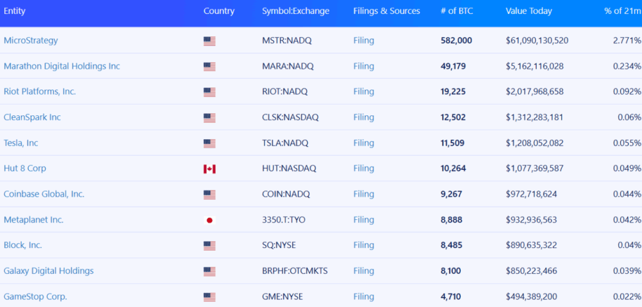Click the Japan flag in Metaplanet Inc. row

(x=209, y=220)
